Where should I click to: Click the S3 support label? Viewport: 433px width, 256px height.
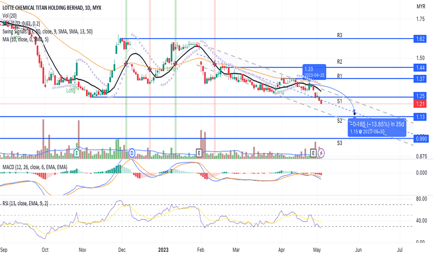pyautogui.click(x=340, y=143)
